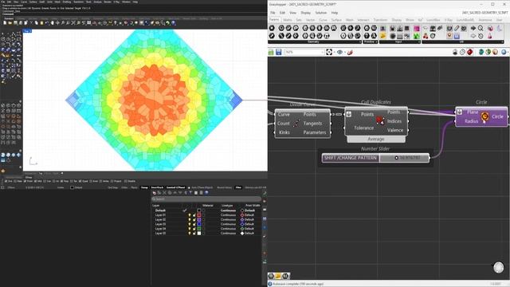Click the Top viewport title label
The width and height of the screenshot is (510, 287).
click(27, 31)
